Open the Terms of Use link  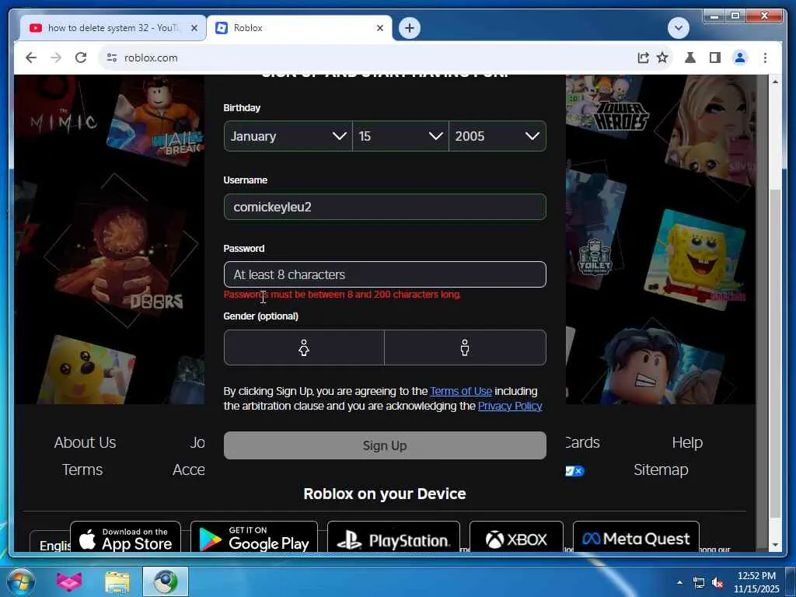[461, 392]
